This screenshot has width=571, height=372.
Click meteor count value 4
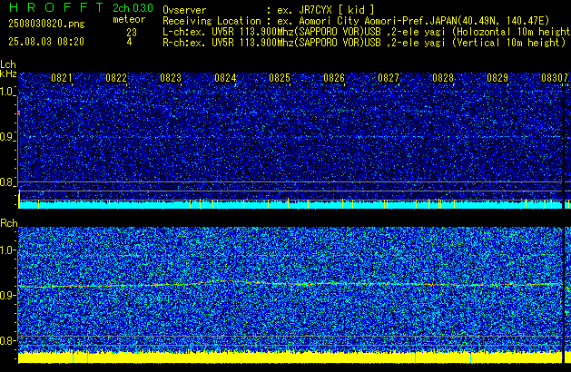coord(129,42)
